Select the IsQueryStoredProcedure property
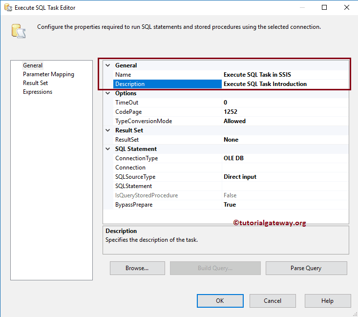This screenshot has width=358, height=317. (x=168, y=195)
